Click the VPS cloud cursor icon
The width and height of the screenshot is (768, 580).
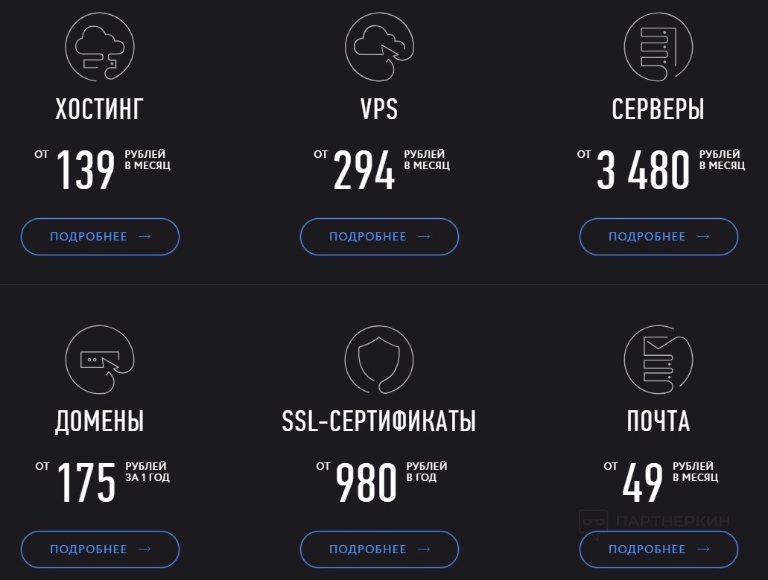pos(379,47)
